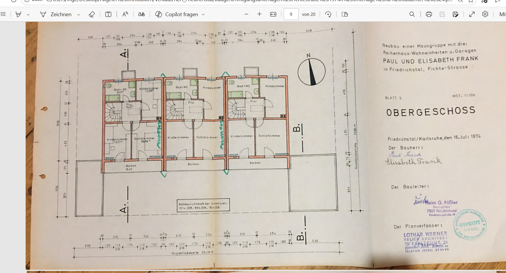Open the Zeichnen pen options dropdown

[78, 14]
